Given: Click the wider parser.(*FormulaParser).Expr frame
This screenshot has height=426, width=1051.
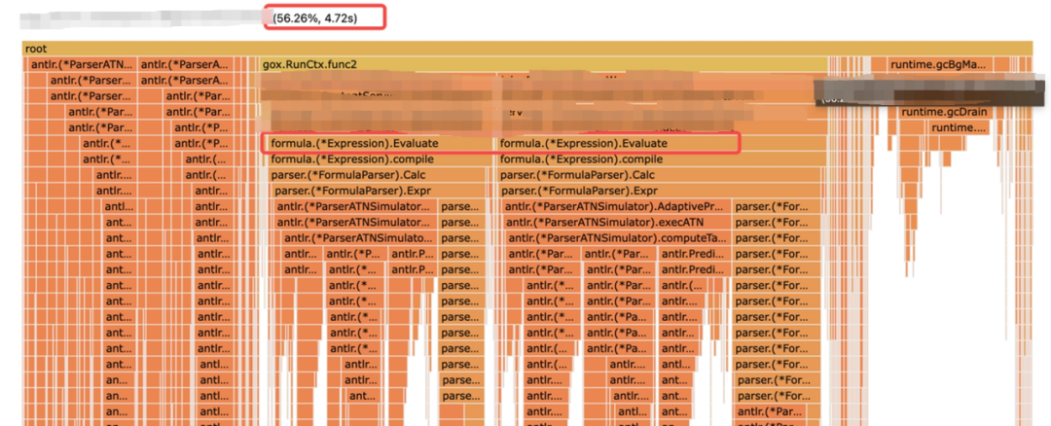Looking at the screenshot, I should click(x=660, y=191).
